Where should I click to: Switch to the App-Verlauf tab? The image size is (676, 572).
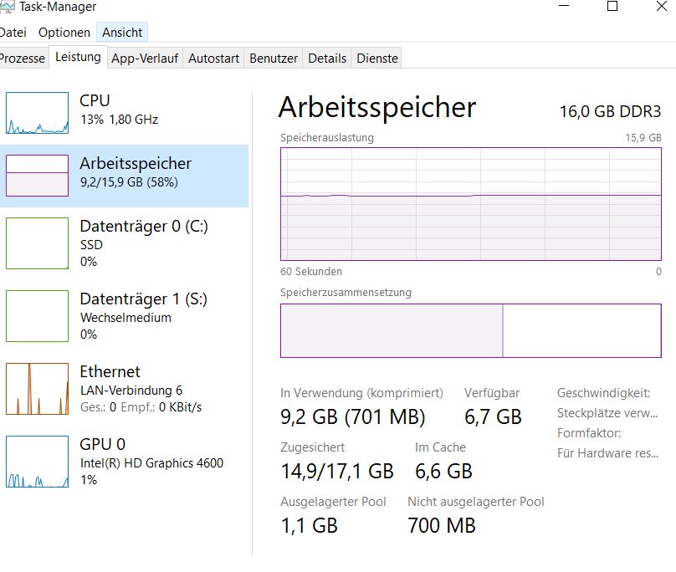(x=144, y=59)
